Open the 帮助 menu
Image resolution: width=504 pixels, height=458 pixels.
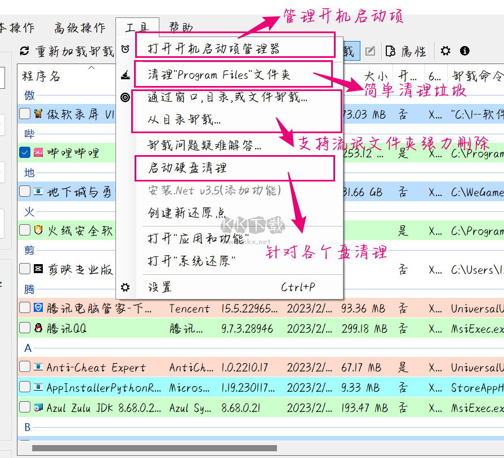click(x=180, y=26)
